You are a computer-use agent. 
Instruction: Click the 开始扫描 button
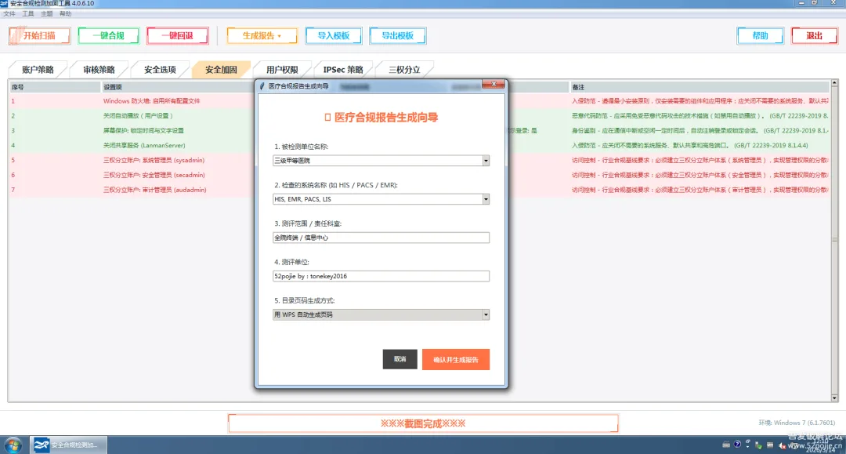click(39, 35)
